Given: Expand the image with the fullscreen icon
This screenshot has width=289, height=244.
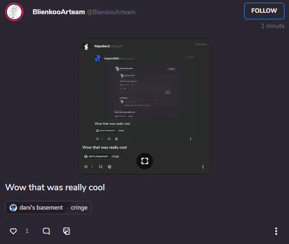Looking at the screenshot, I should point(145,161).
